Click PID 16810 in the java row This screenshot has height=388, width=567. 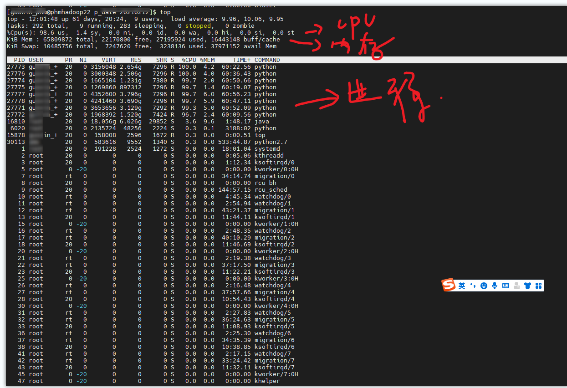pyautogui.click(x=16, y=122)
